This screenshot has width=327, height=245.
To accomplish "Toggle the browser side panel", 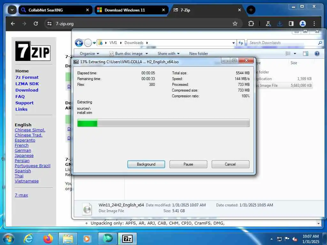I will pyautogui.click(x=291, y=24).
